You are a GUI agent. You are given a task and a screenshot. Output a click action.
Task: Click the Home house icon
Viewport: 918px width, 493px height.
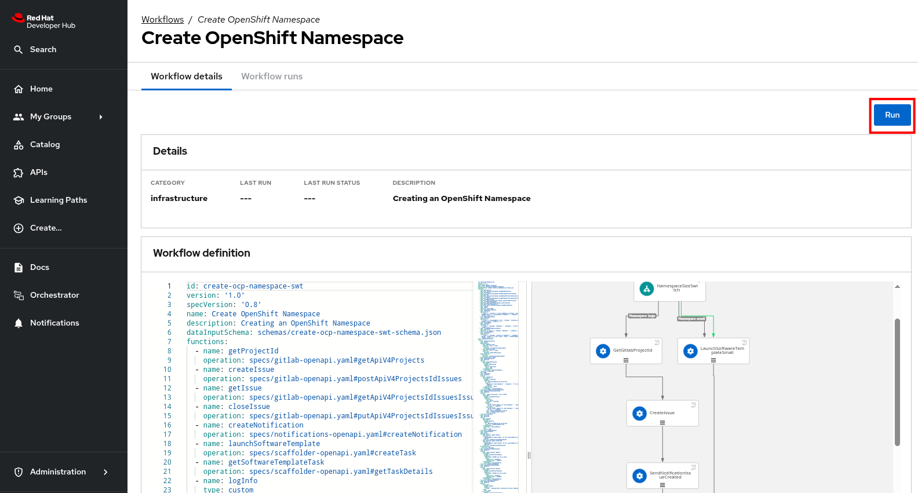tap(19, 89)
